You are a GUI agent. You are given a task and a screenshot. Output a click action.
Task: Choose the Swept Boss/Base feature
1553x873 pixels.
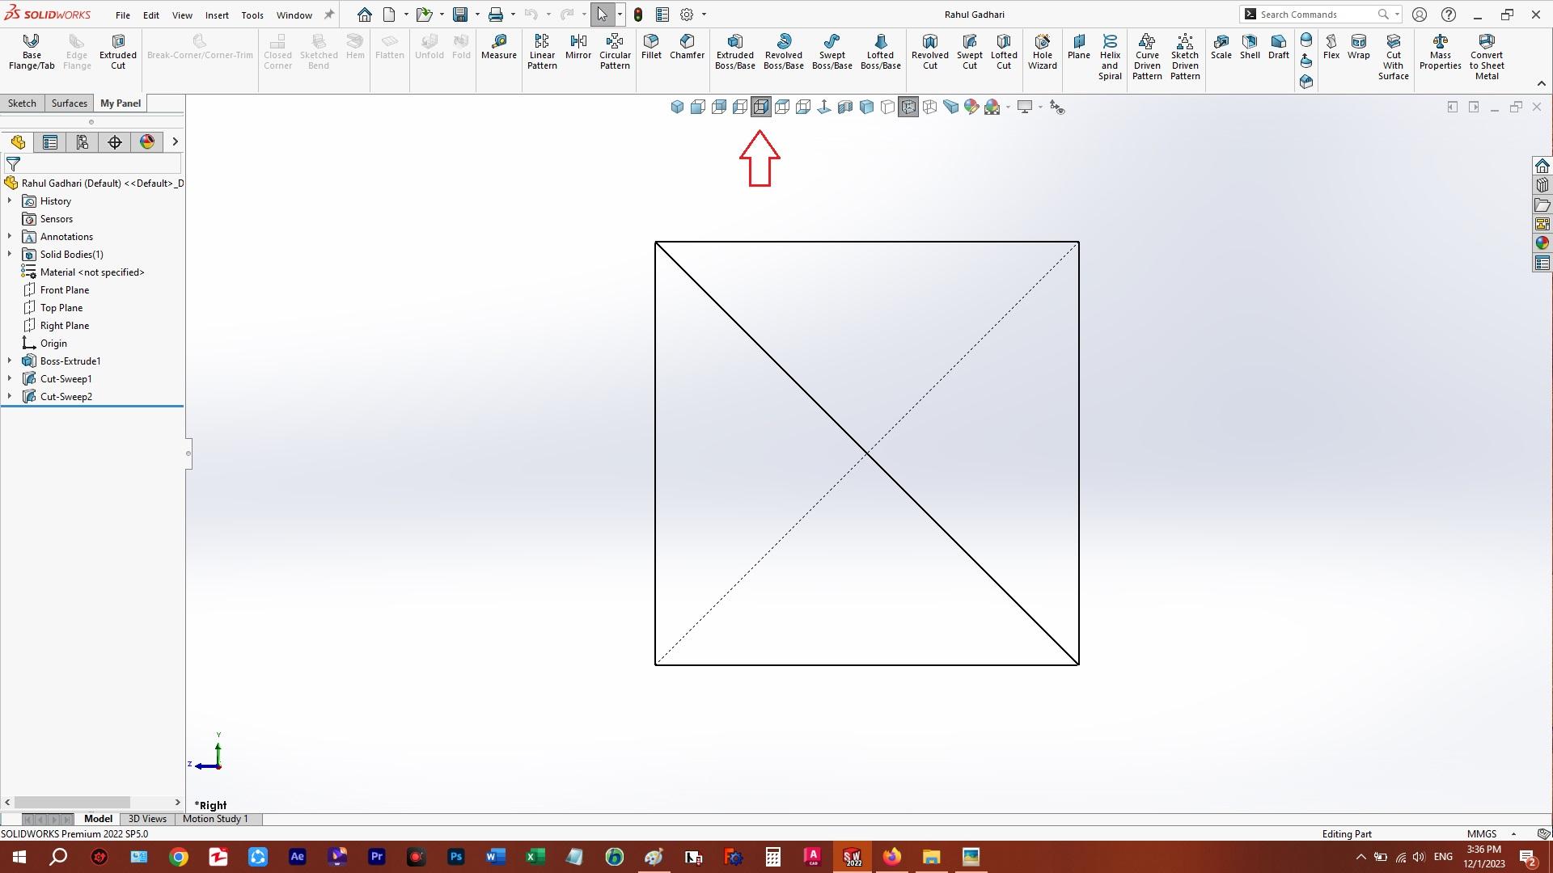[832, 52]
